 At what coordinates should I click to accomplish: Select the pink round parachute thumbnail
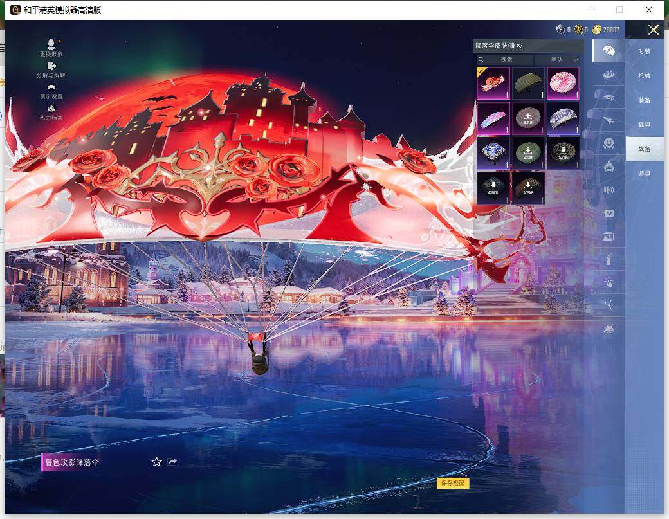click(x=563, y=83)
